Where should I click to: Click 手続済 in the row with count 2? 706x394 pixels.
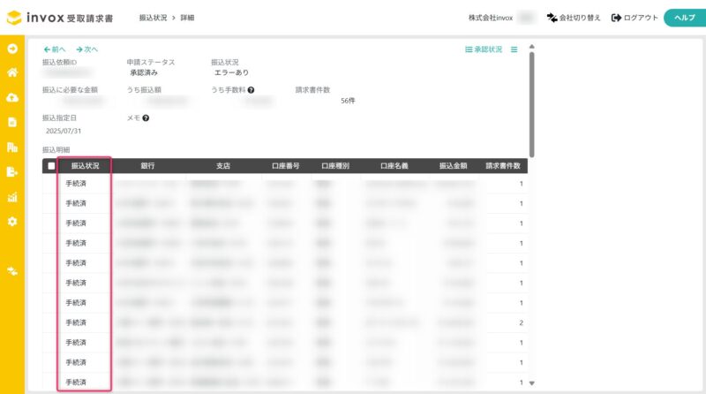click(76, 322)
